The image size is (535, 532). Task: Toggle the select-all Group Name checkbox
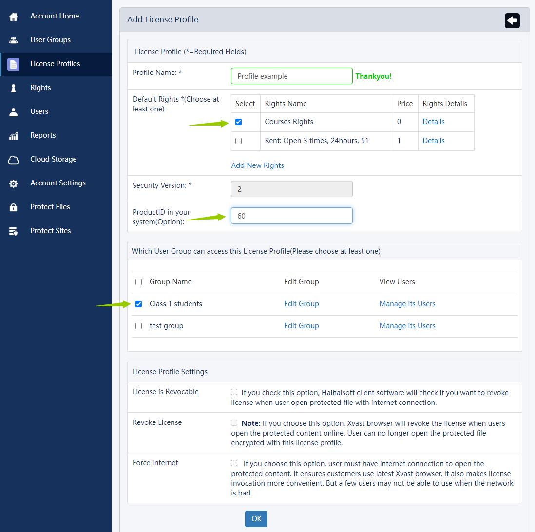click(x=139, y=282)
